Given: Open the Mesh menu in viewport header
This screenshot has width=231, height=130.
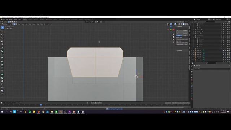Looking at the screenshot, I should (30, 24).
